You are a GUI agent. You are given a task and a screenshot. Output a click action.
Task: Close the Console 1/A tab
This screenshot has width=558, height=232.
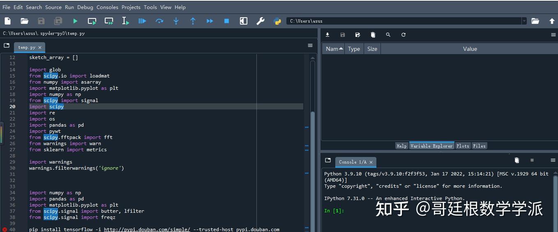pyautogui.click(x=371, y=162)
